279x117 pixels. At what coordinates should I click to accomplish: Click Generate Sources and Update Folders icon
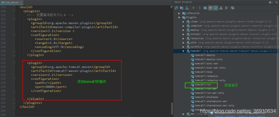(182, 8)
